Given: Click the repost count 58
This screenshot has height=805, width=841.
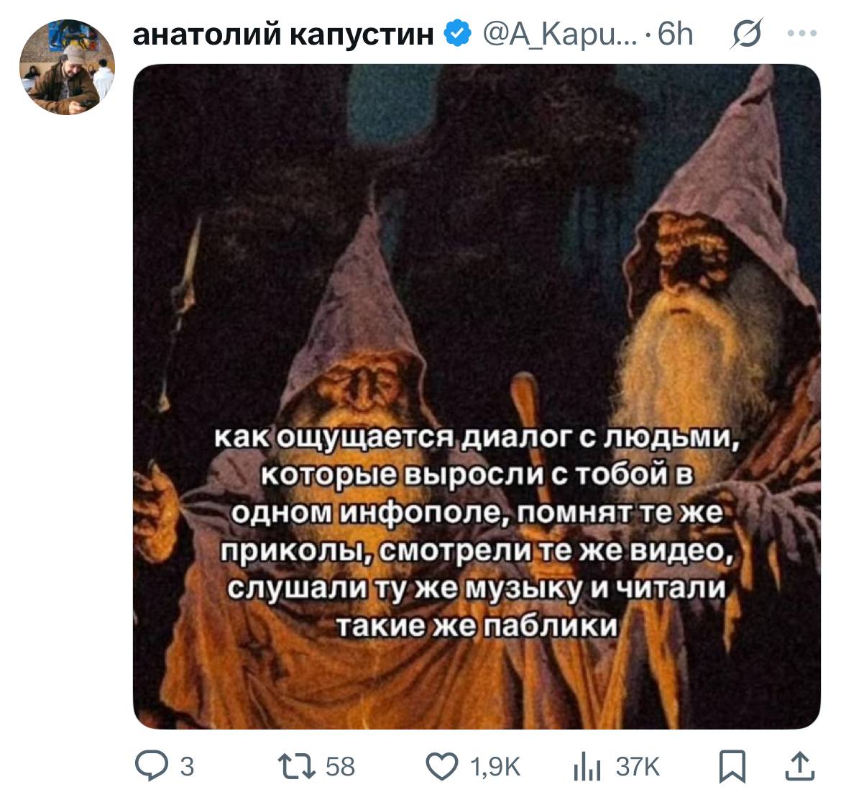Looking at the screenshot, I should point(340,766).
